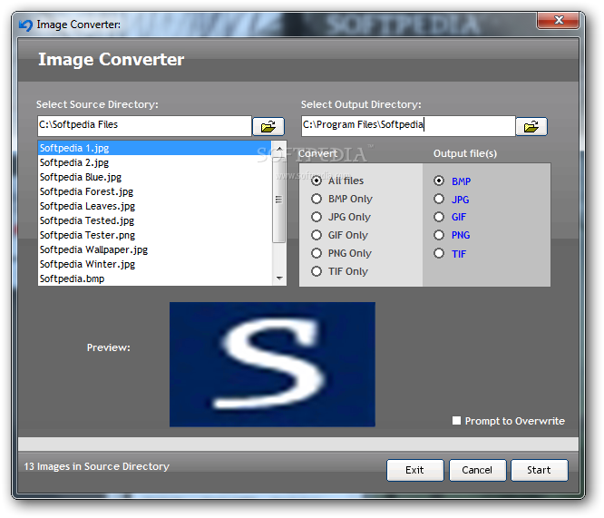Select Softpedia.bmp in file list
Image resolution: width=604 pixels, height=518 pixels.
click(x=155, y=279)
